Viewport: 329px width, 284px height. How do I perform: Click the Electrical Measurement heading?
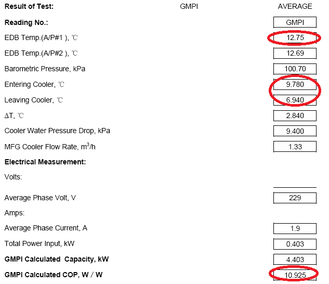[x=45, y=162]
